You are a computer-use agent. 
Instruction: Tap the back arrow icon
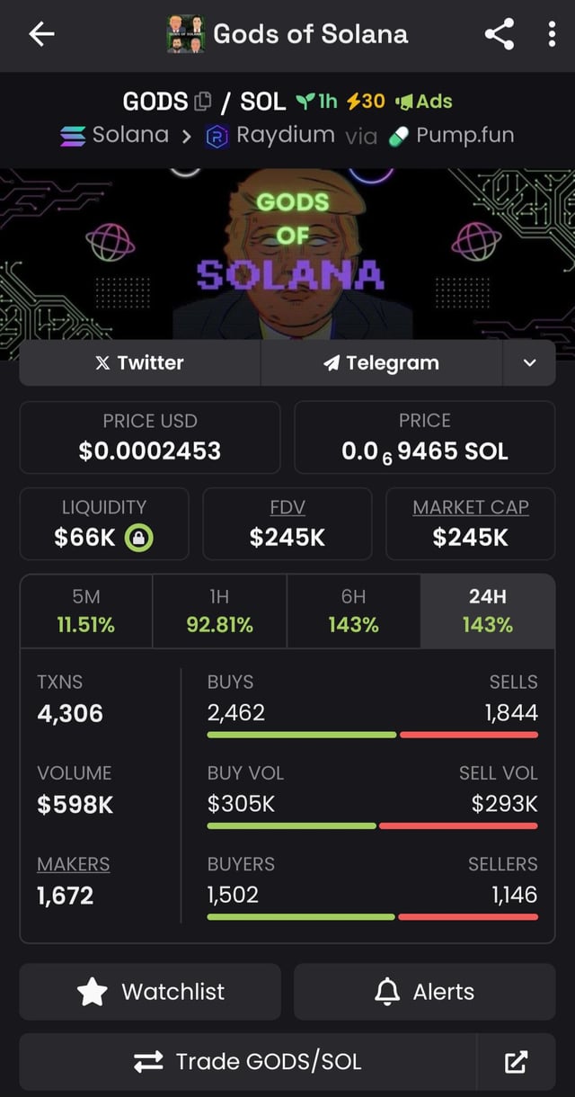click(x=41, y=35)
